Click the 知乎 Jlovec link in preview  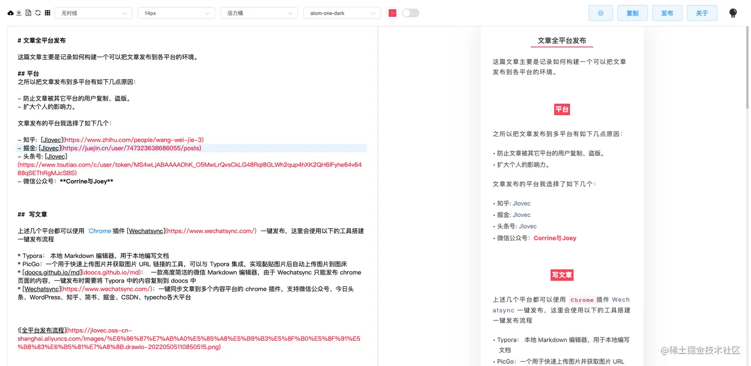pos(522,203)
